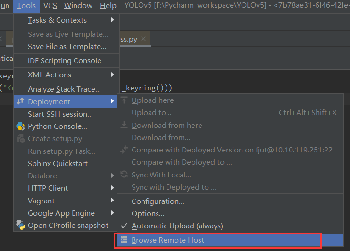Toggle Automatic Upload (always) checkmark
Image resolution: width=350 pixels, height=251 pixels.
point(124,226)
